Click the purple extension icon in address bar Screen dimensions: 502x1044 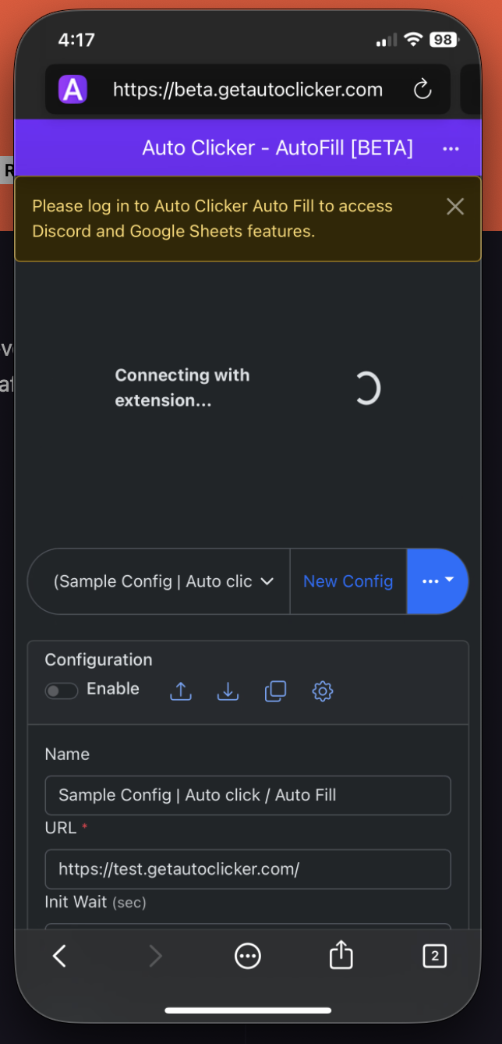(x=72, y=90)
